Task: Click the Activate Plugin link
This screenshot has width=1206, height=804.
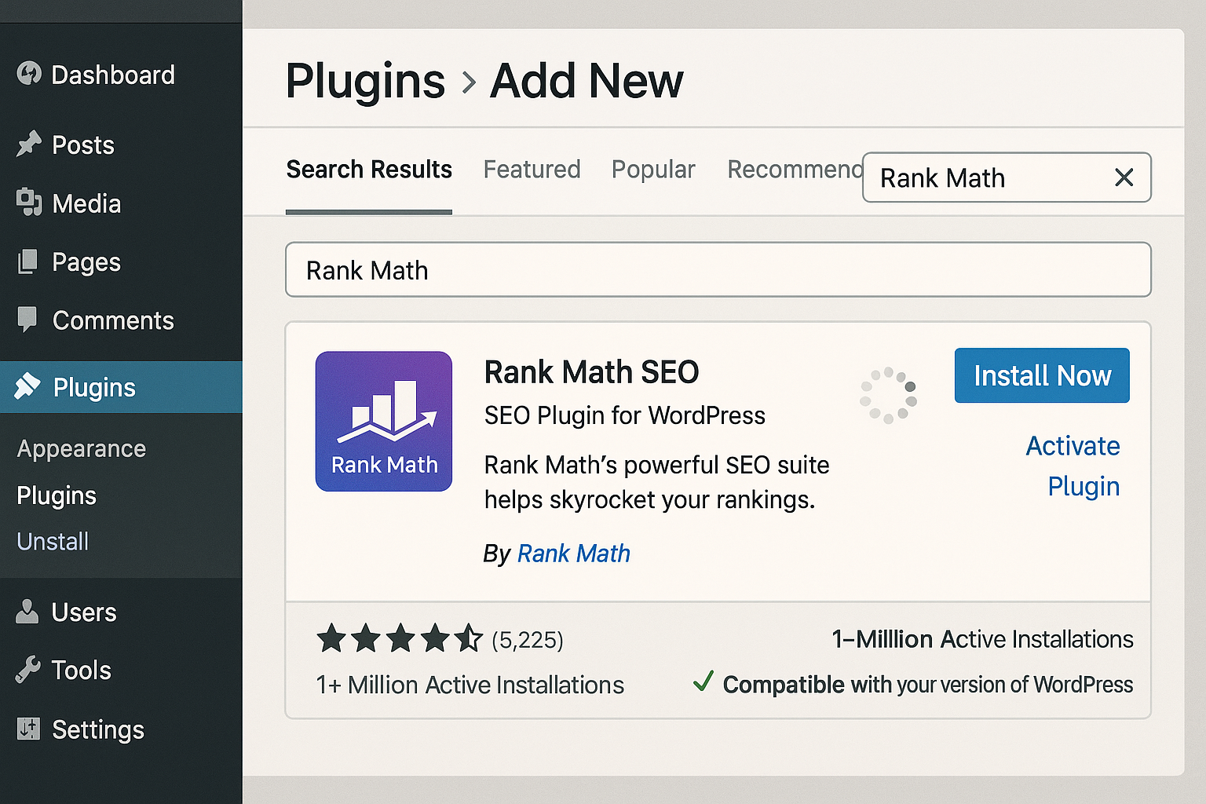Action: [1073, 466]
